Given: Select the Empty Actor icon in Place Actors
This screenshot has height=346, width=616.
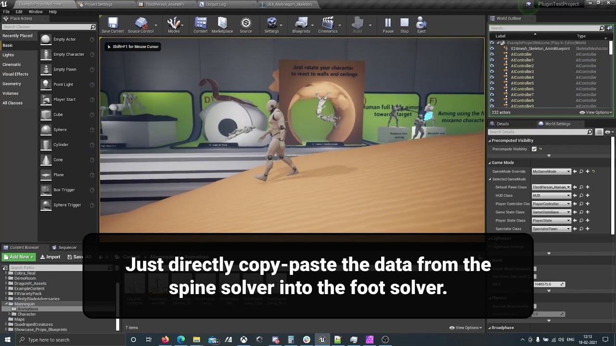Looking at the screenshot, I should (x=46, y=39).
